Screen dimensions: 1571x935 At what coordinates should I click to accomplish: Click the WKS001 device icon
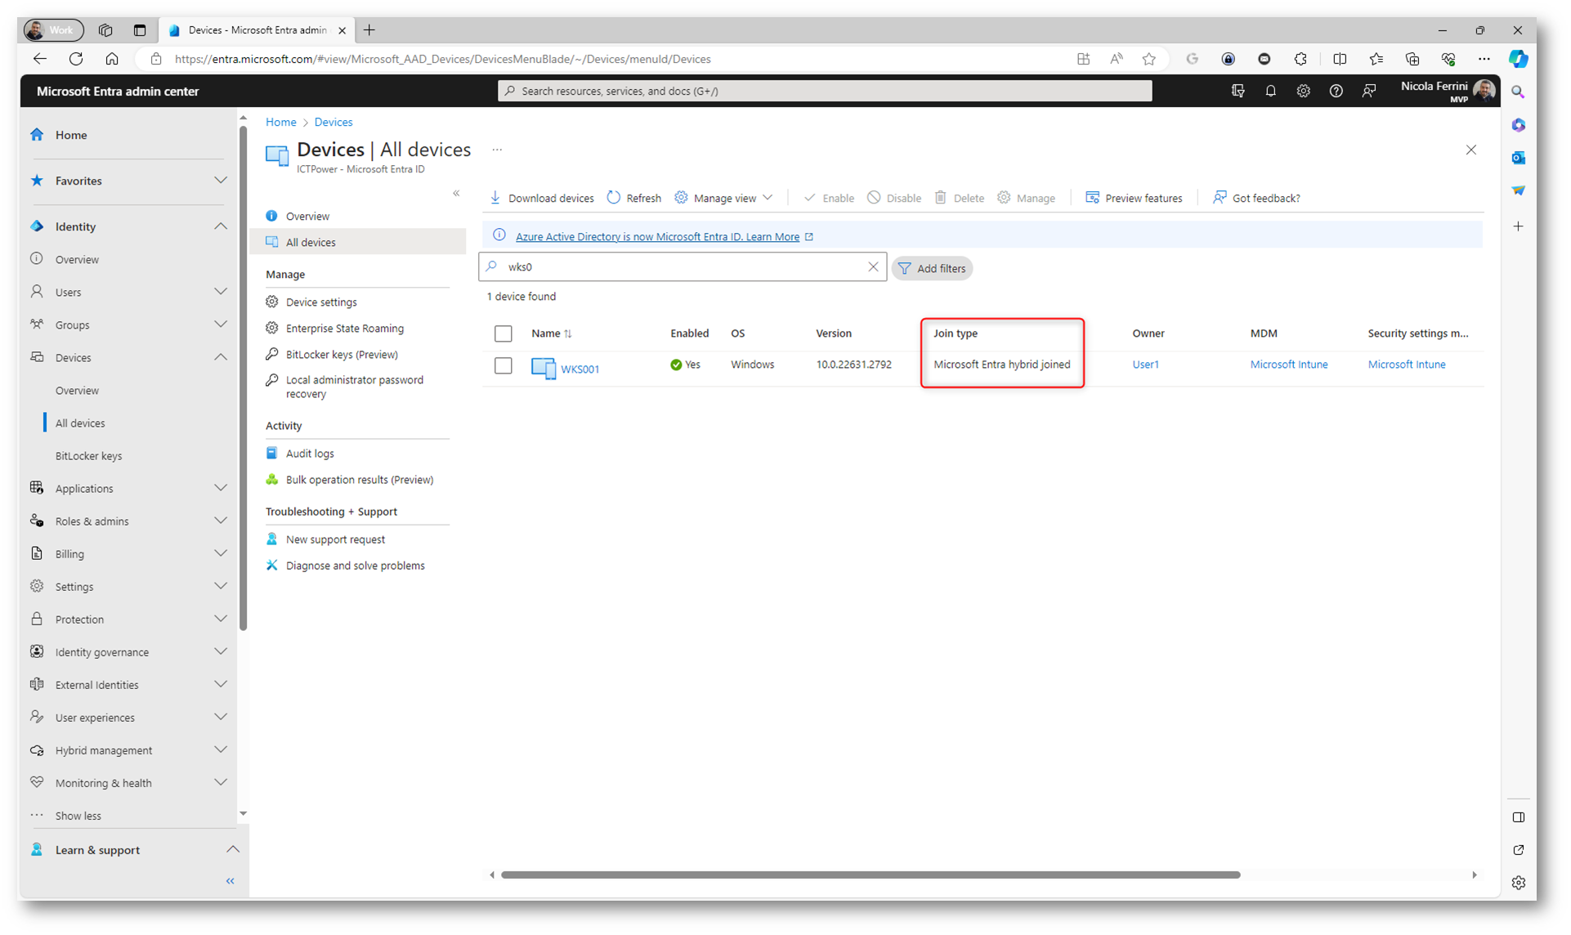(x=543, y=368)
